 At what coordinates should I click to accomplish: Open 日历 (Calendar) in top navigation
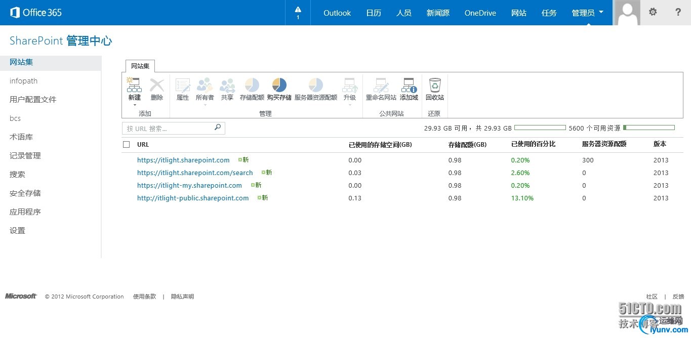point(374,13)
